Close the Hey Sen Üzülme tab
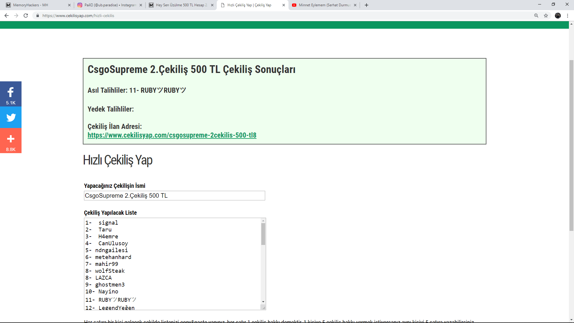The width and height of the screenshot is (574, 323). click(212, 5)
